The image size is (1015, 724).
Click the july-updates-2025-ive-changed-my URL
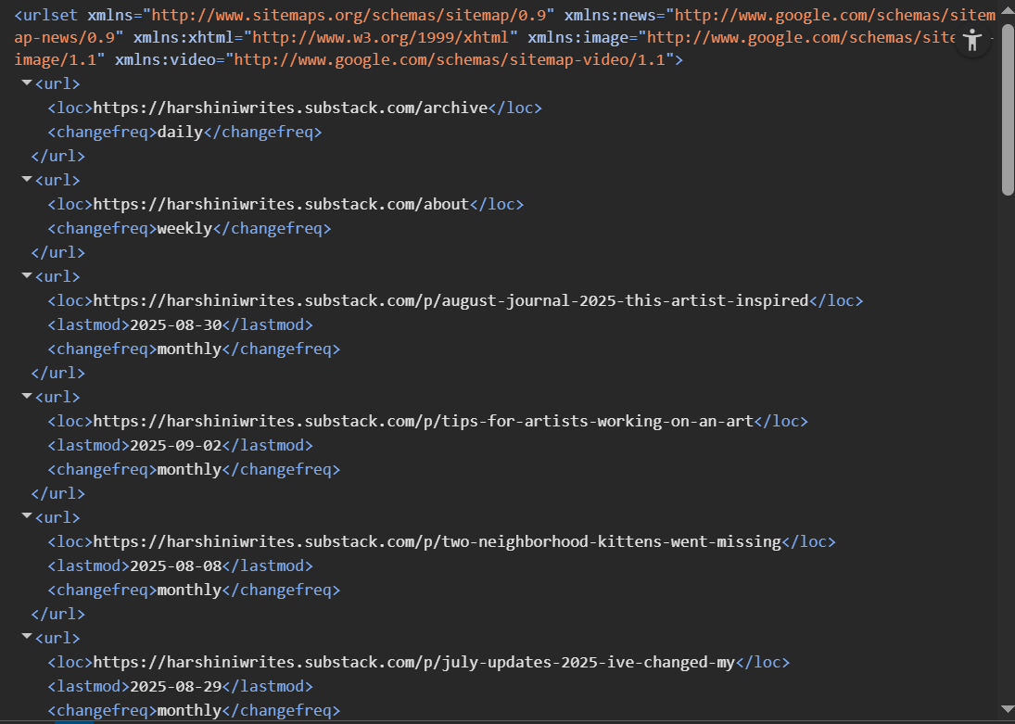(x=414, y=662)
